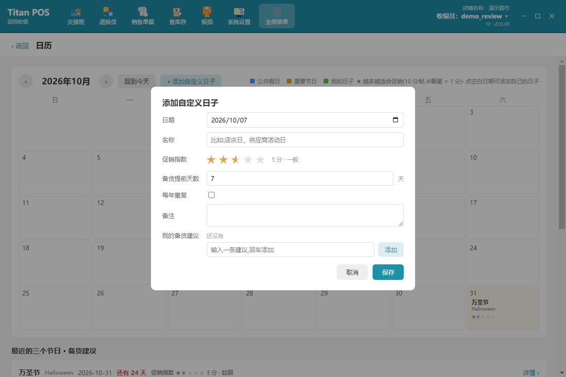Expand the demo_review cashier dropdown

click(485, 16)
